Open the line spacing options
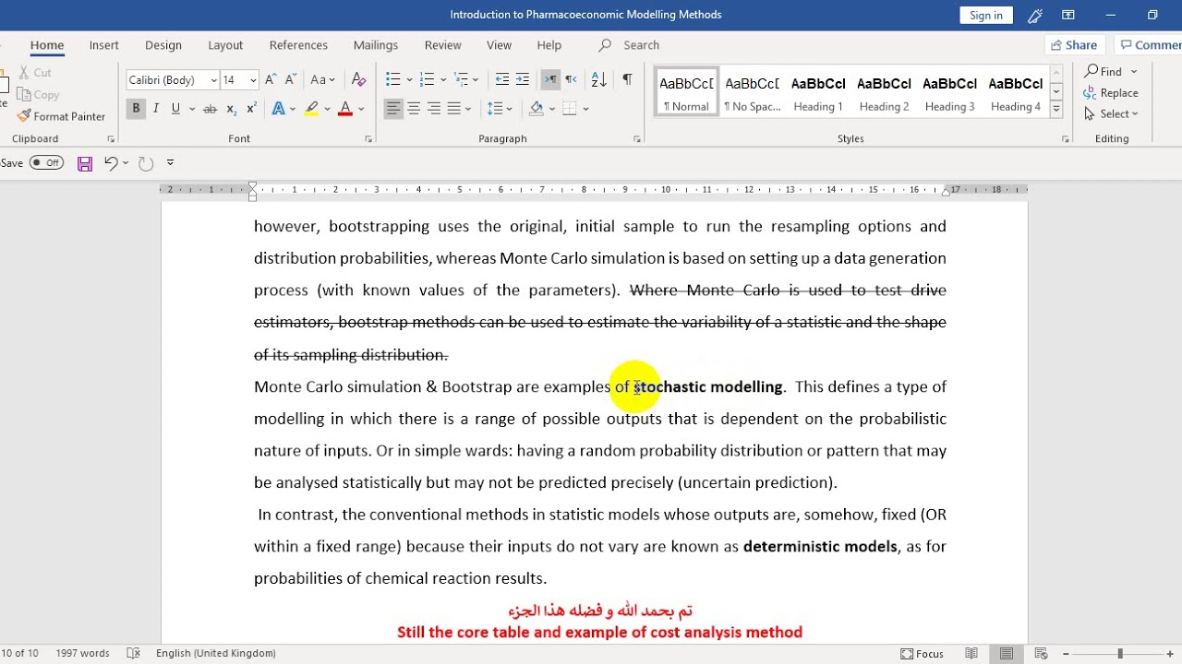 (500, 109)
